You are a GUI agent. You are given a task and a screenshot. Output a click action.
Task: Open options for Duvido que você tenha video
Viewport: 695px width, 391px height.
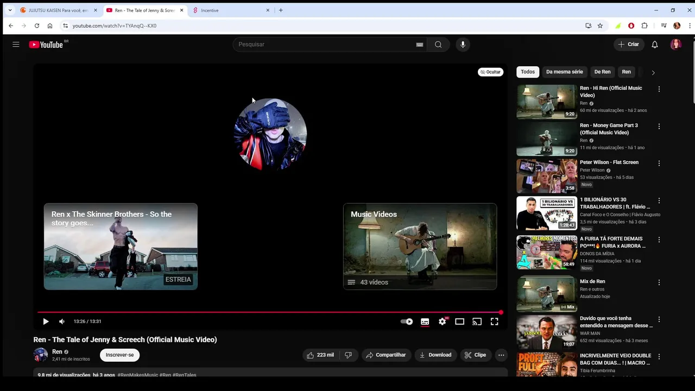click(659, 320)
